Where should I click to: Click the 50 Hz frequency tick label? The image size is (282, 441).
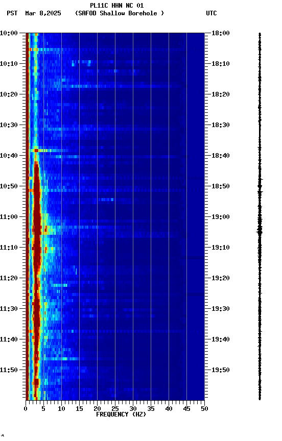click(x=205, y=409)
